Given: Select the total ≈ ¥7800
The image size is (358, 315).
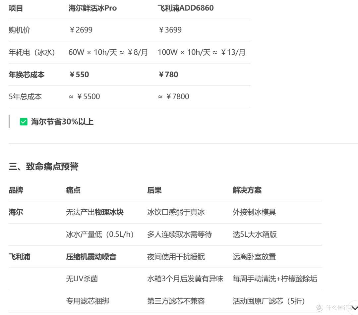Looking at the screenshot, I should tap(173, 97).
